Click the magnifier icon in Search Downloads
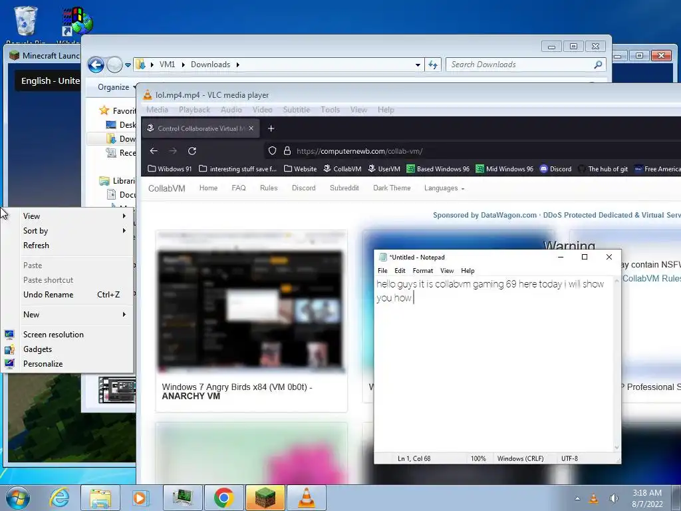681x511 pixels. [598, 65]
